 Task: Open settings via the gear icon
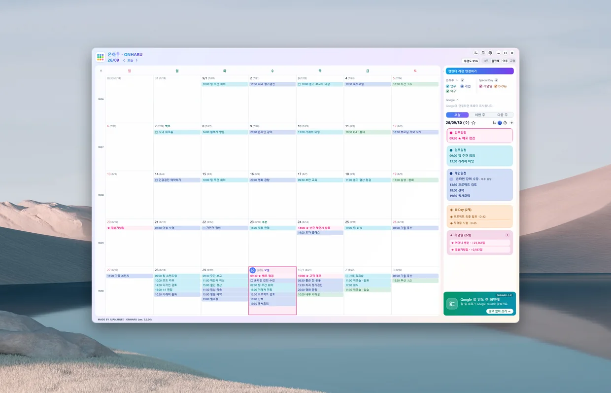click(x=490, y=53)
